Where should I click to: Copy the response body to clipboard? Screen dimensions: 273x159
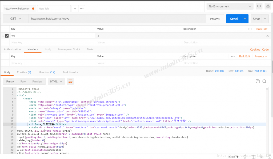pyautogui.click(x=258, y=81)
